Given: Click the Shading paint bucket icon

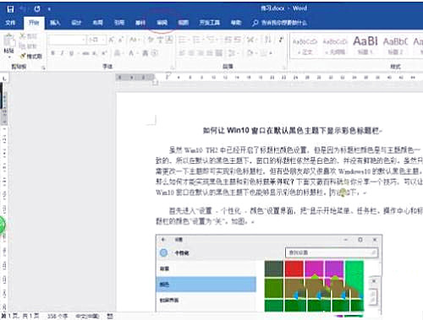Looking at the screenshot, I should (x=250, y=53).
